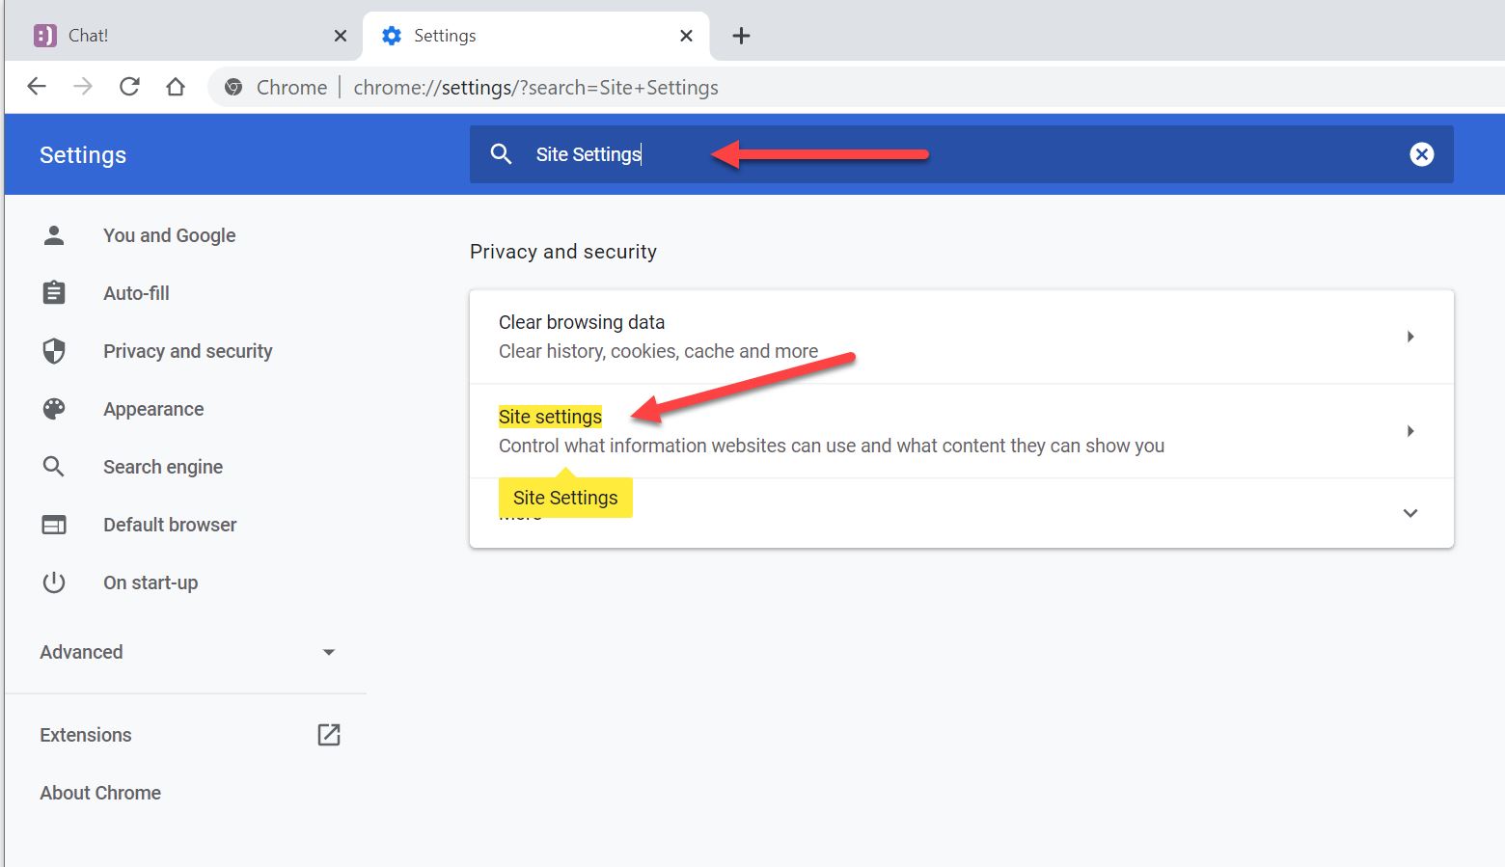Switch to the Settings tab
Screen dimensions: 1505x867
pyautogui.click(x=536, y=36)
